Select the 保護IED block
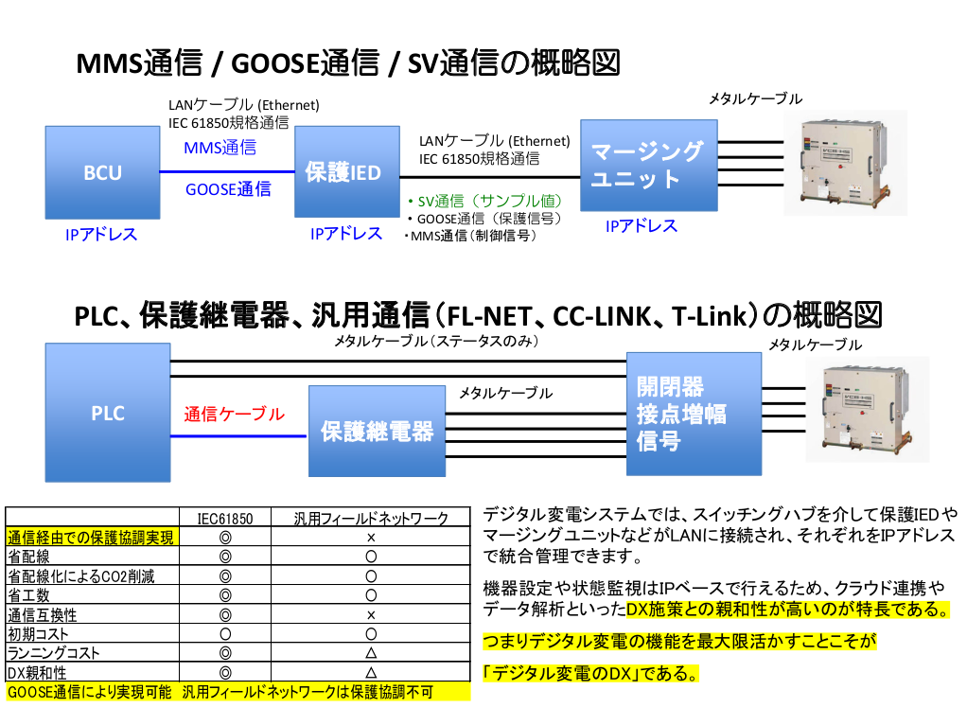 coord(343,172)
